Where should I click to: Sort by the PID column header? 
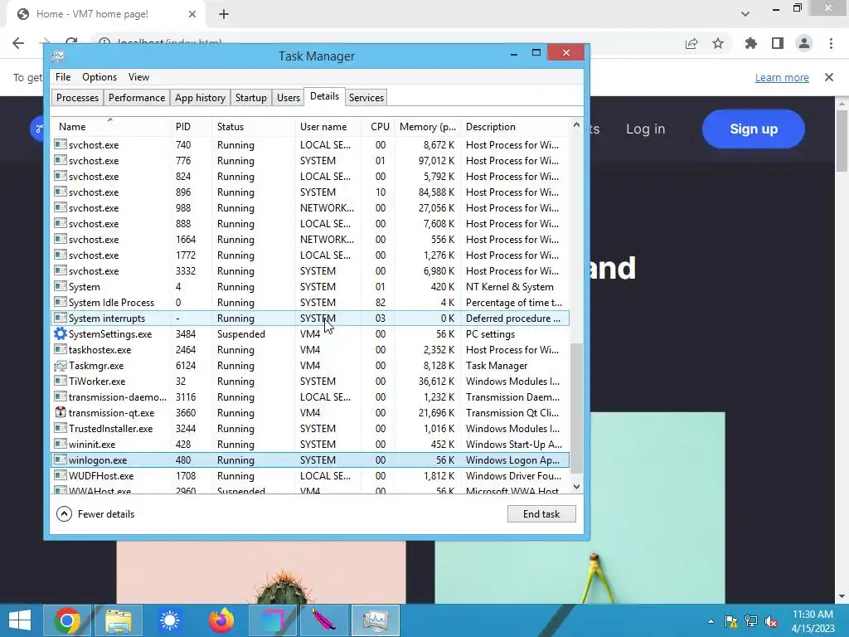click(x=191, y=126)
